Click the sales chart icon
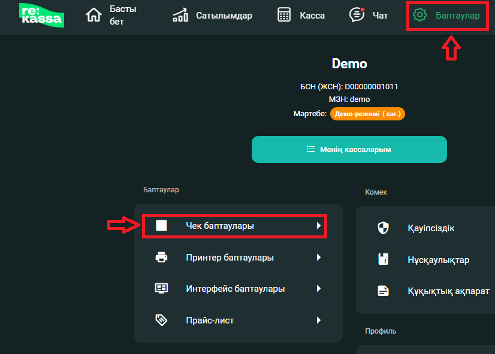This screenshot has width=495, height=354. click(180, 16)
